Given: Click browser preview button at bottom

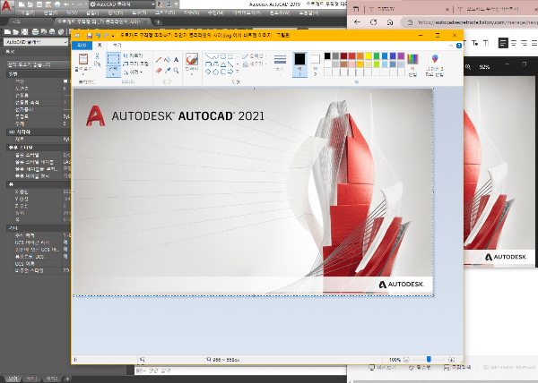Looking at the screenshot, I should click(x=382, y=368).
